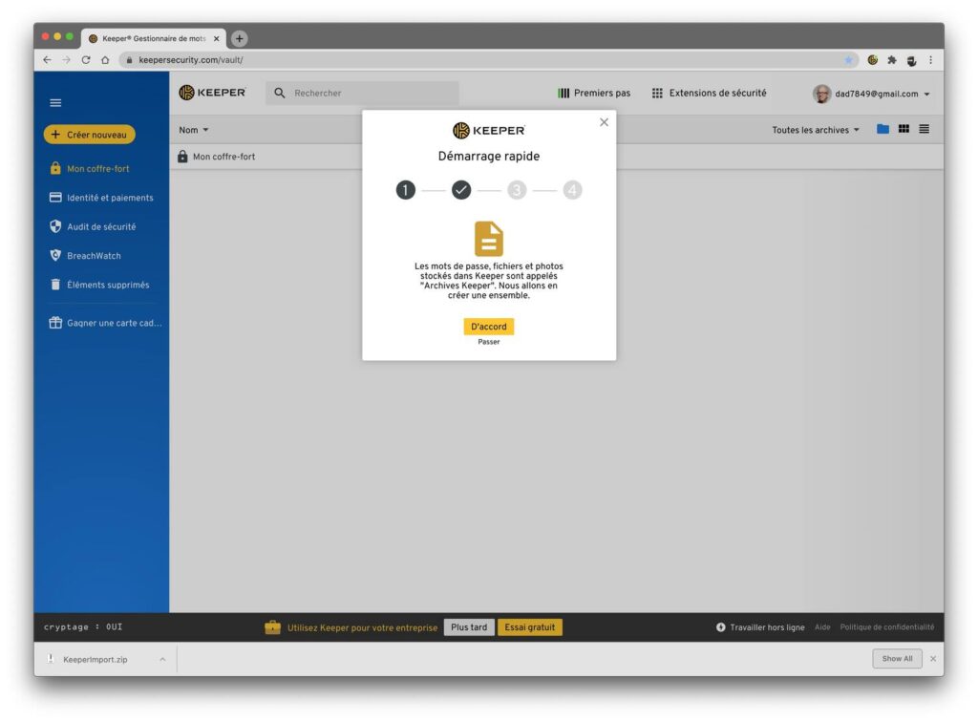Expand the Nom sort dropdown
The height and width of the screenshot is (721, 978).
click(x=193, y=130)
